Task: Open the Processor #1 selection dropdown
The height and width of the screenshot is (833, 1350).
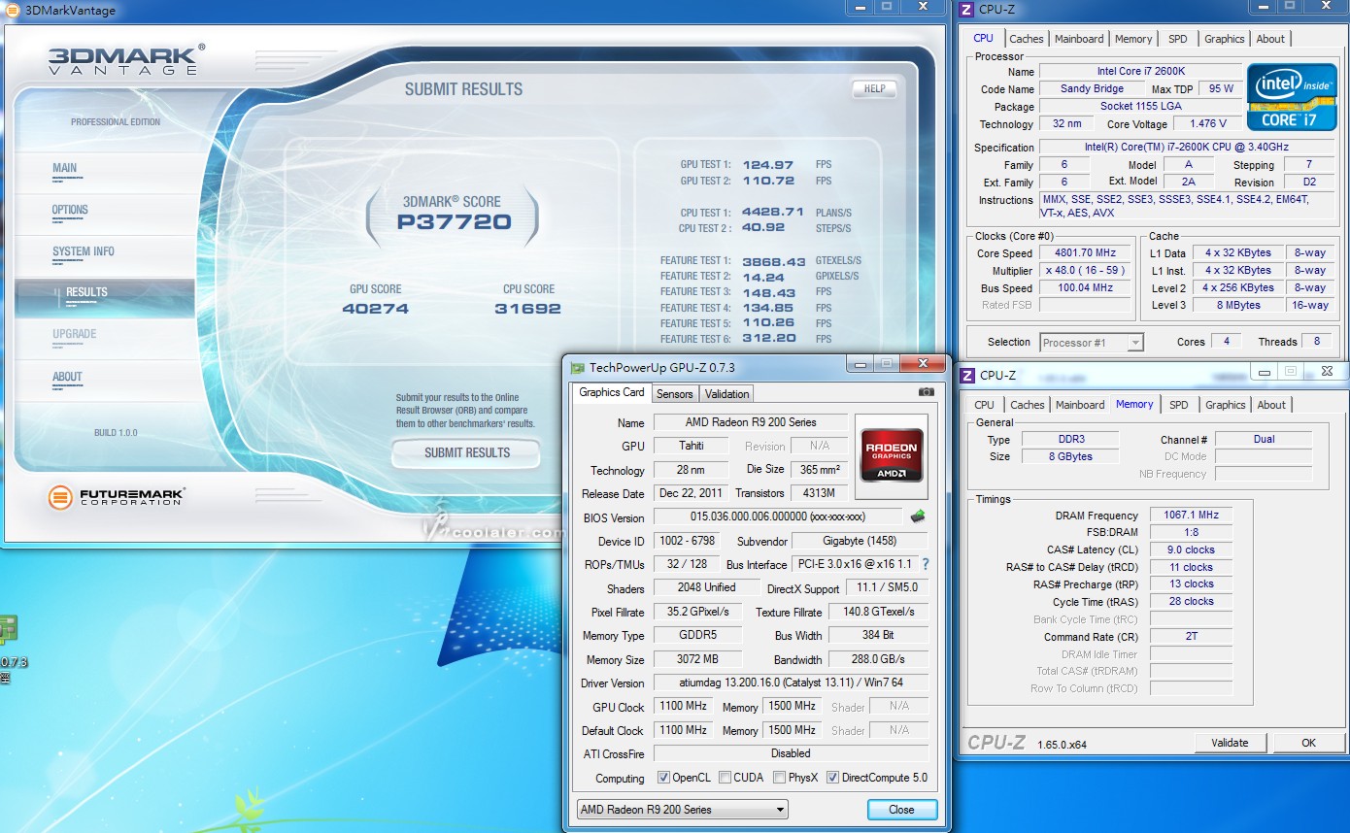Action: click(x=1092, y=342)
